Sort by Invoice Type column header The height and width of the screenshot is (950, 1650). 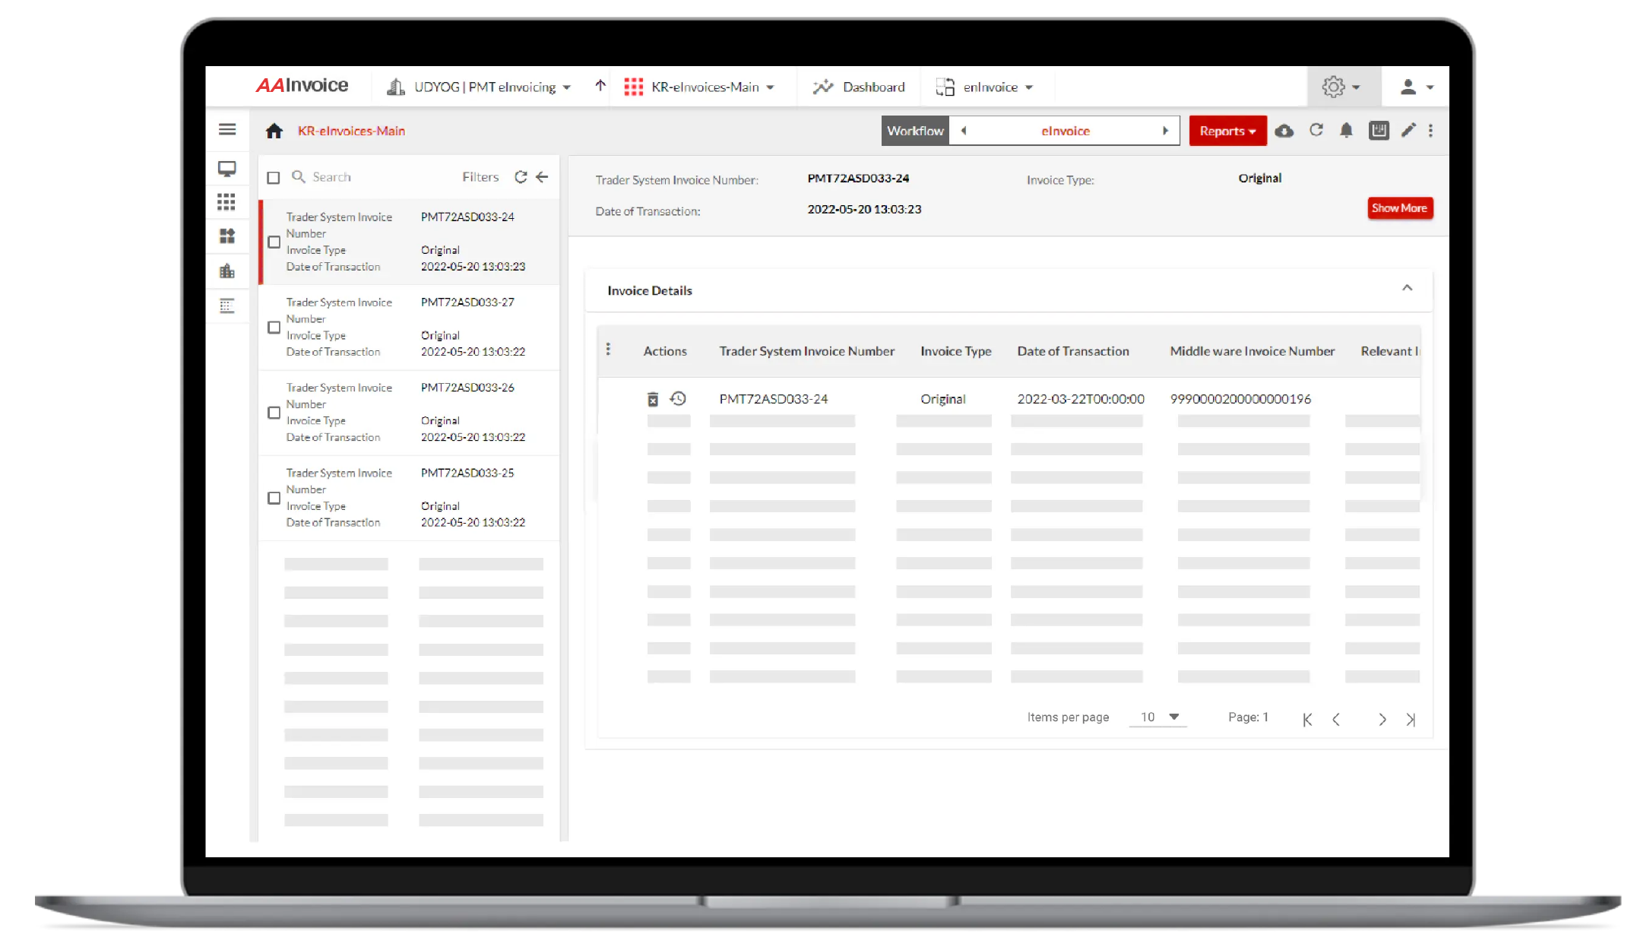tap(955, 351)
